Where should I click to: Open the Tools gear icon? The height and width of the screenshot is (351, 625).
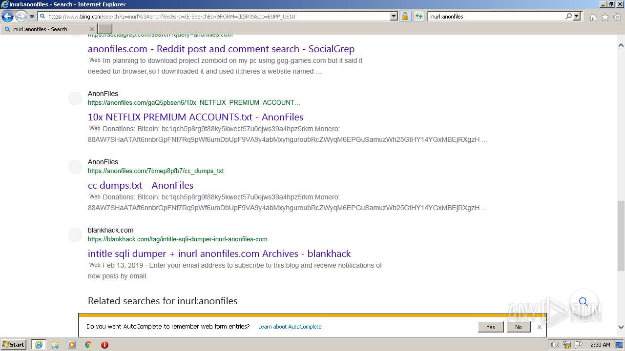point(617,17)
